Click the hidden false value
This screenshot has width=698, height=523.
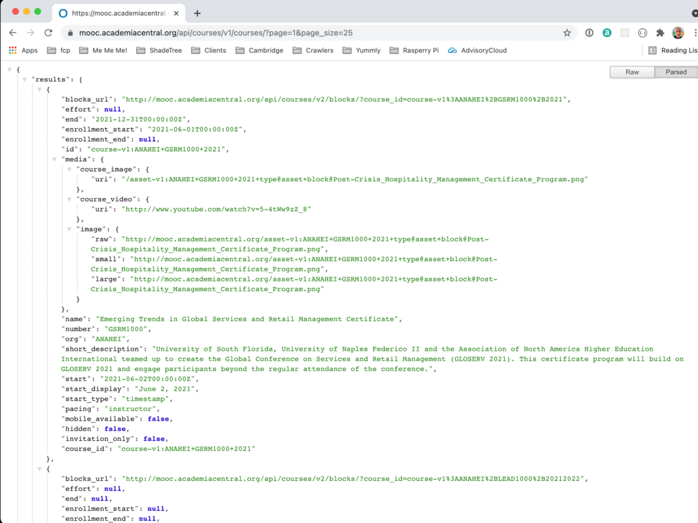coord(115,429)
